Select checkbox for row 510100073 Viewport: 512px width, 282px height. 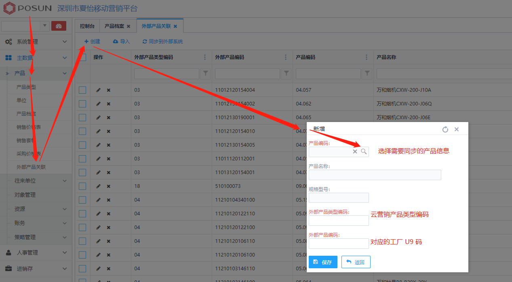pos(82,186)
